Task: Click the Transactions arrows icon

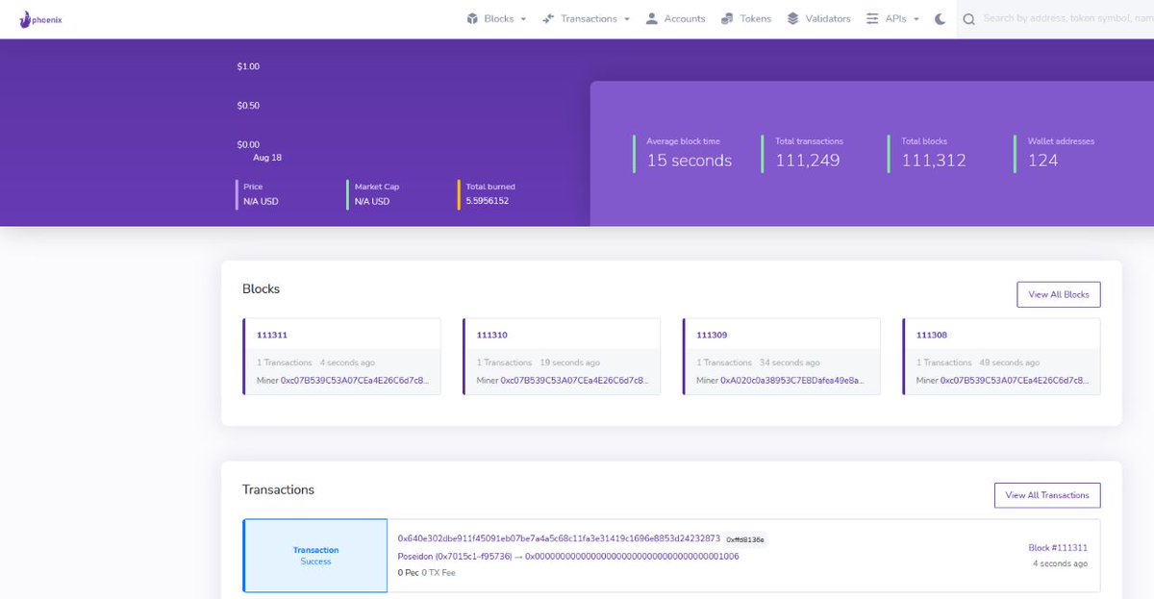Action: click(548, 18)
